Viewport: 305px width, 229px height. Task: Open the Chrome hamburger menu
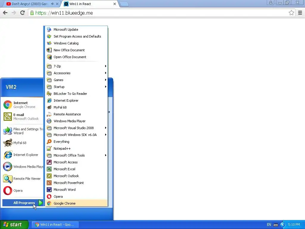(300, 13)
